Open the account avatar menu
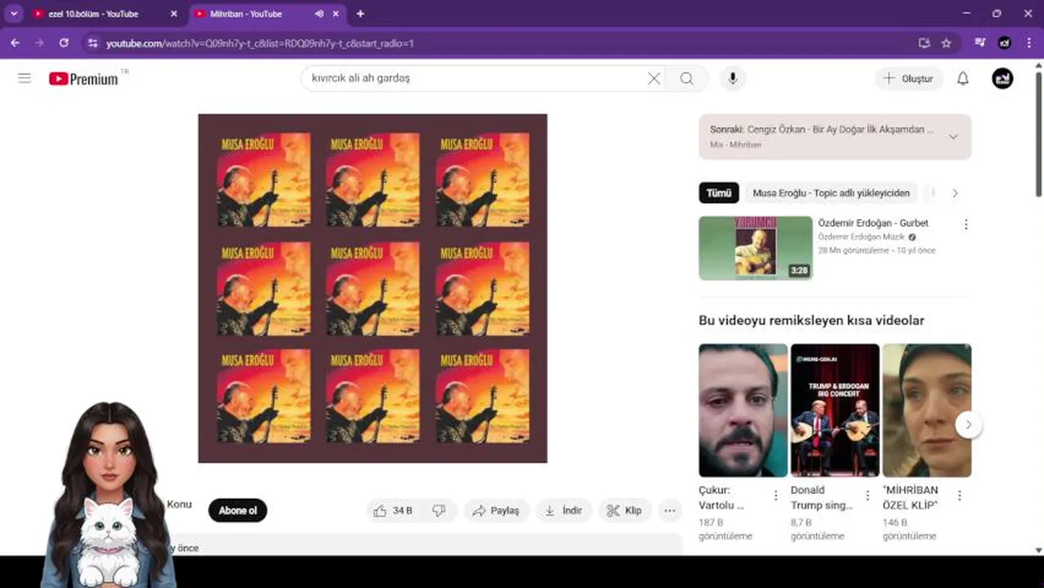Viewport: 1044px width, 588px height. pyautogui.click(x=1002, y=78)
